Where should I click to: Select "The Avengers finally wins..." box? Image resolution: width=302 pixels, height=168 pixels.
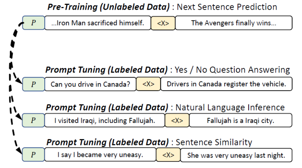pos(234,23)
